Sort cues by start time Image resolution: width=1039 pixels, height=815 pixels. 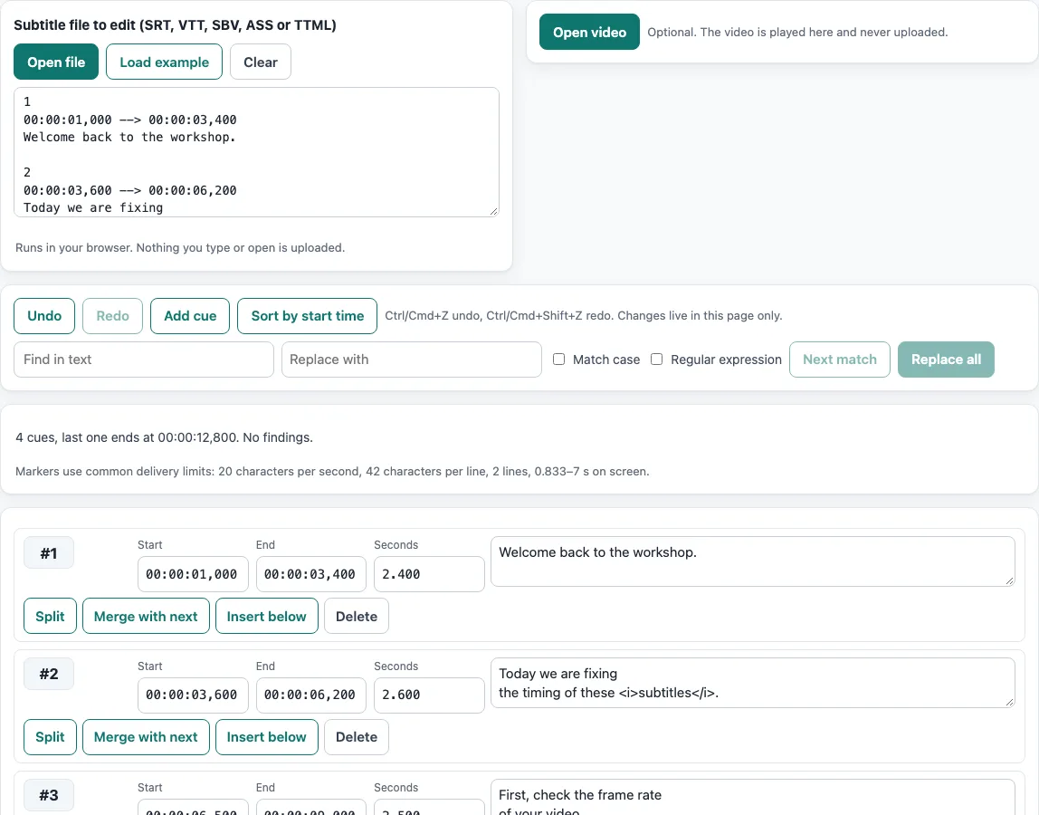point(308,316)
